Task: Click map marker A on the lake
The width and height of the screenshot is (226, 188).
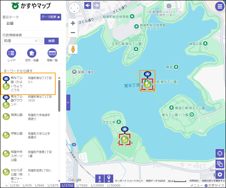Action: tap(148, 75)
